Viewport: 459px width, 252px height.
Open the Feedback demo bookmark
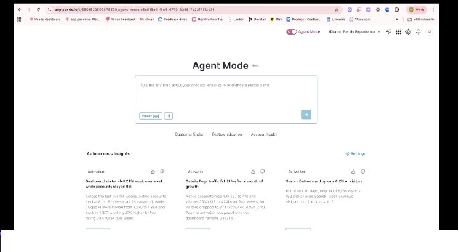pyautogui.click(x=172, y=19)
